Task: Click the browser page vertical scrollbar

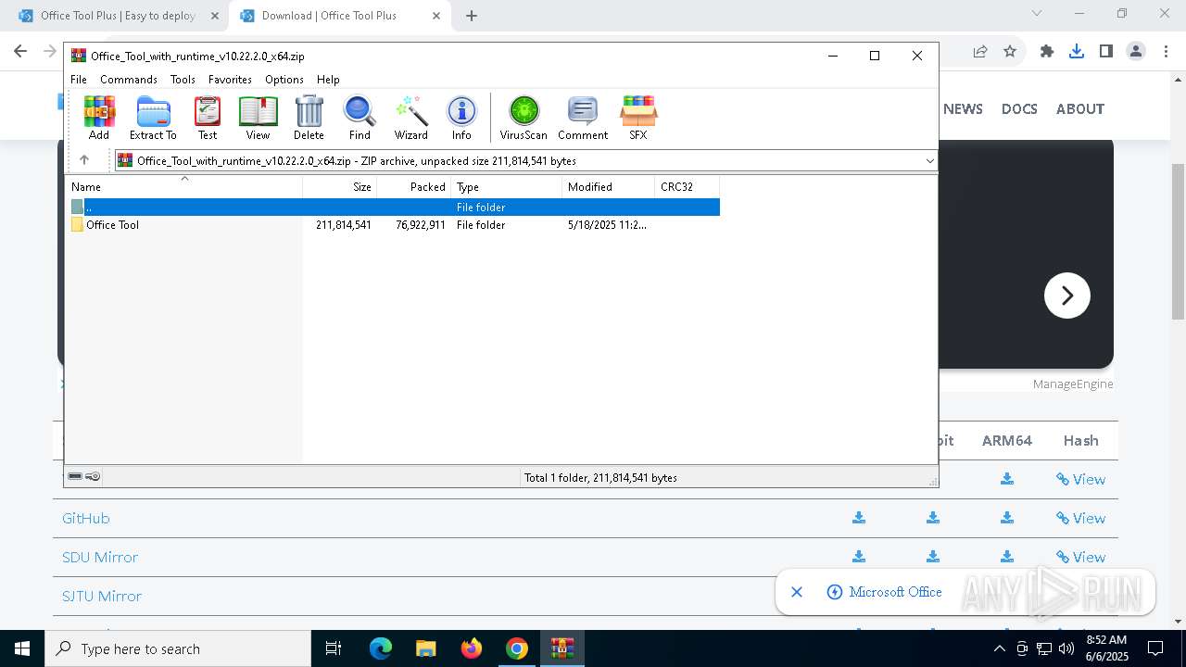Action: [x=1178, y=241]
